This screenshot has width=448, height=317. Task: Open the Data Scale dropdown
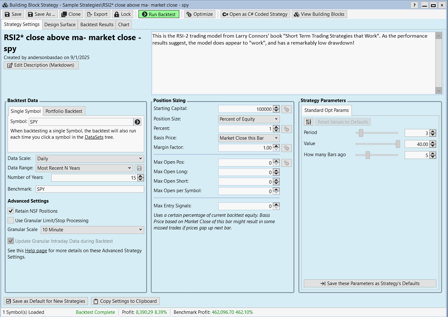click(x=90, y=159)
